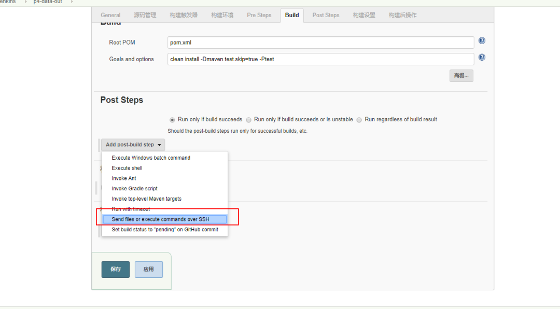Screen dimensions: 560x309
Task: Click the 保存 save button
Action: (x=115, y=270)
